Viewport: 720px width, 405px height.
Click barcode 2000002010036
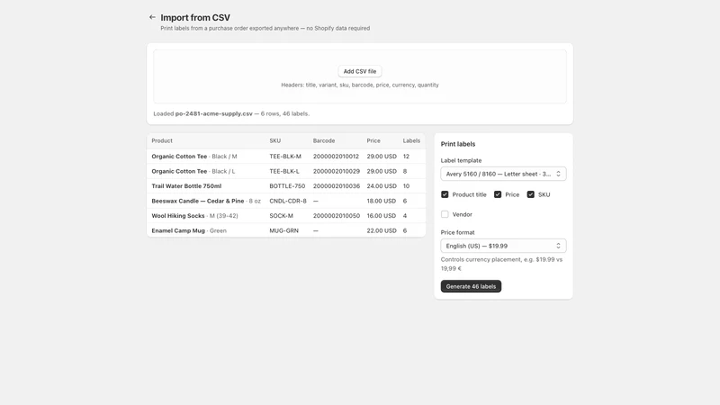[337, 186]
